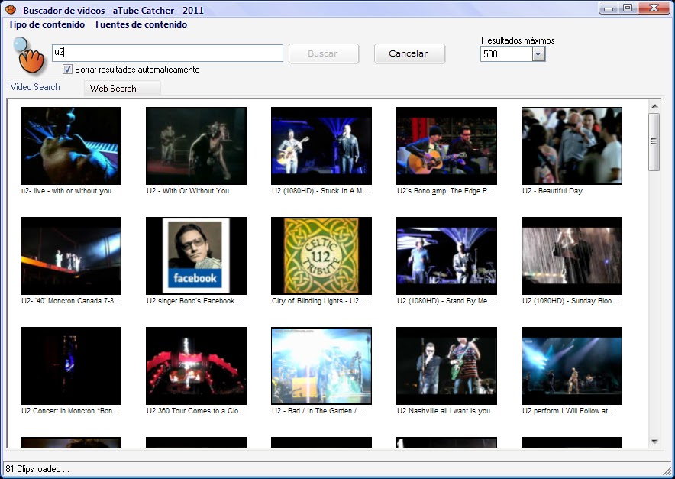Maximize the aTube Catcher window
Image resolution: width=675 pixels, height=479 pixels.
(628, 8)
